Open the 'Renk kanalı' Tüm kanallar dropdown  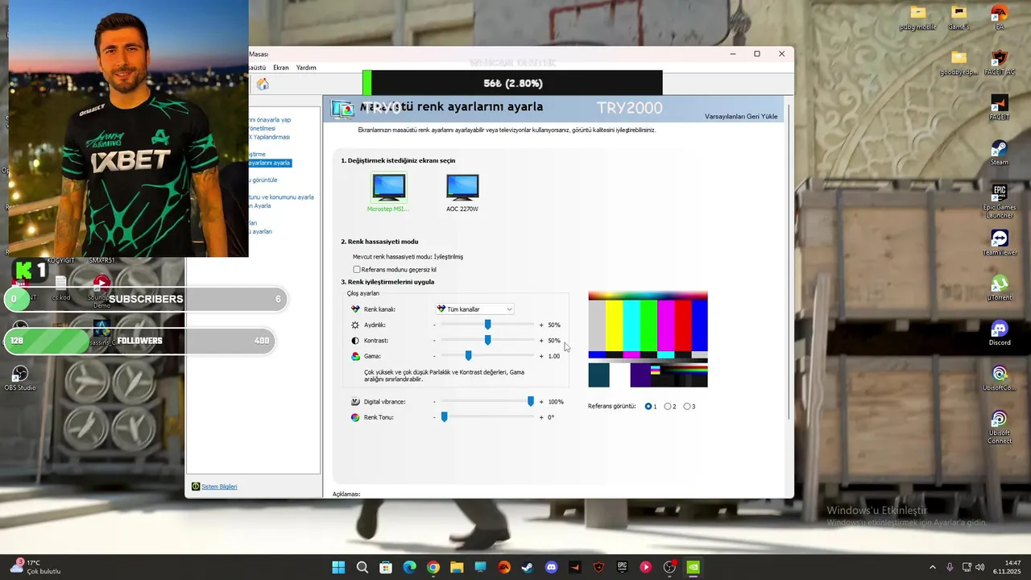pos(474,309)
